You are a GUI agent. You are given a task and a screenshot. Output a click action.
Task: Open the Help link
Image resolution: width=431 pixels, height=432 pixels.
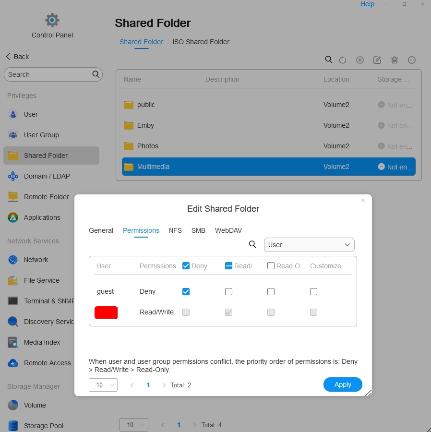pos(367,4)
